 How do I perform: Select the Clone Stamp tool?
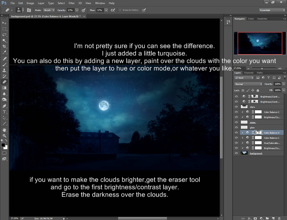tap(4, 70)
